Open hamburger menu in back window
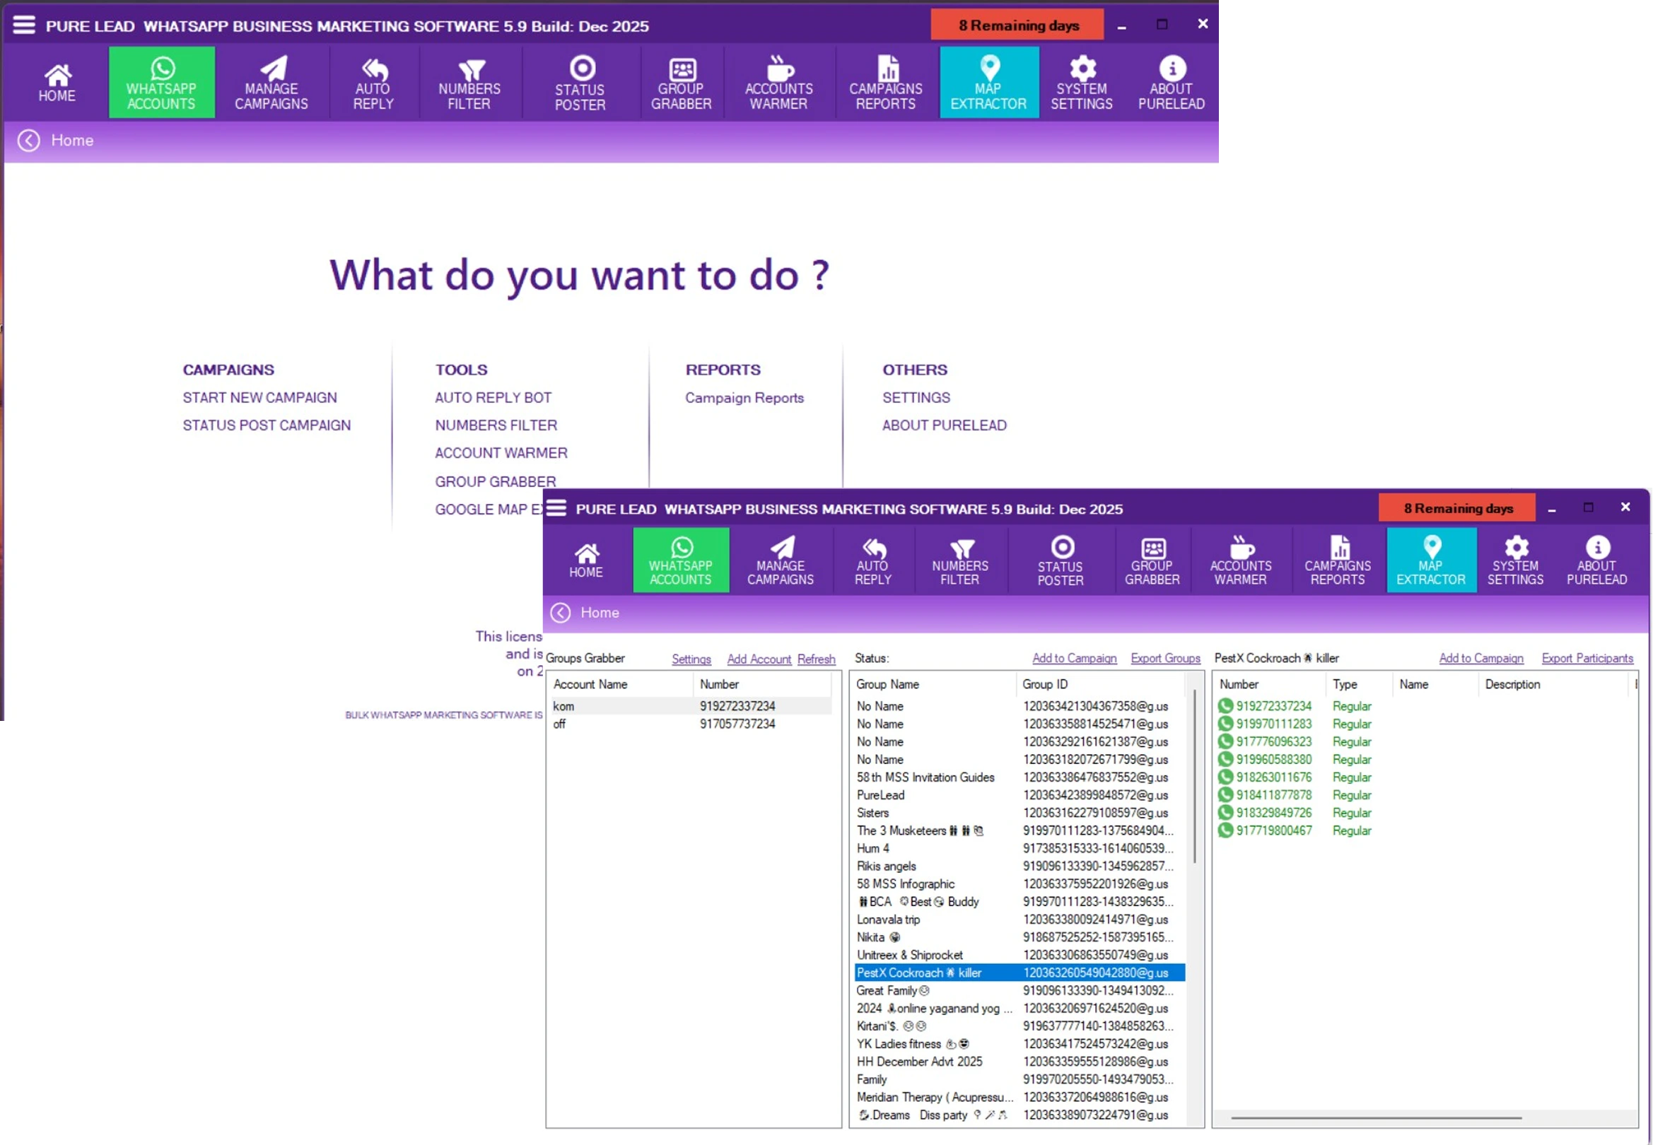Image resolution: width=1653 pixels, height=1145 pixels. pos(23,25)
